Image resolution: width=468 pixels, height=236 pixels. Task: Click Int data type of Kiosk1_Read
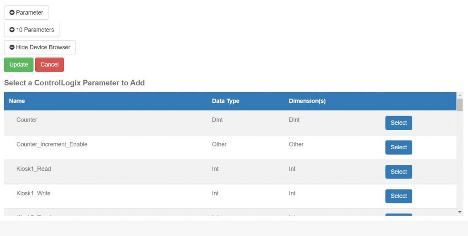[215, 168]
